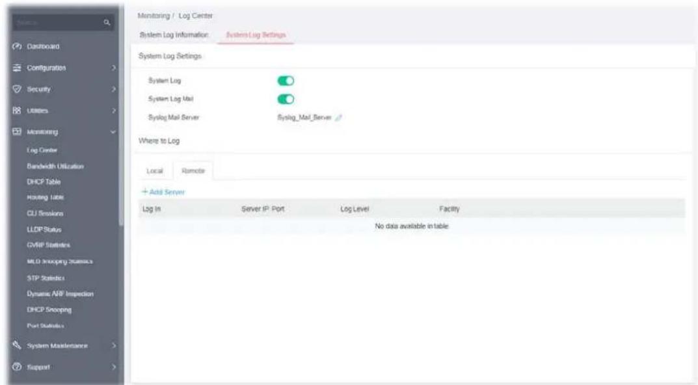Click the Configuration sliders icon
The height and width of the screenshot is (385, 698).
pyautogui.click(x=17, y=68)
